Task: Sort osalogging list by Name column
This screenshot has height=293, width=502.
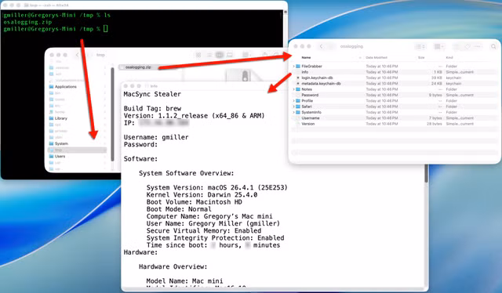Action: 307,57
